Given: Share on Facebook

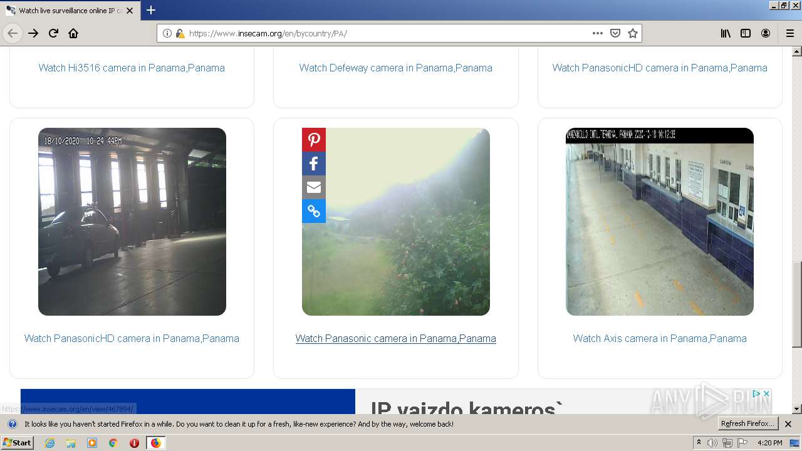Looking at the screenshot, I should pos(314,163).
